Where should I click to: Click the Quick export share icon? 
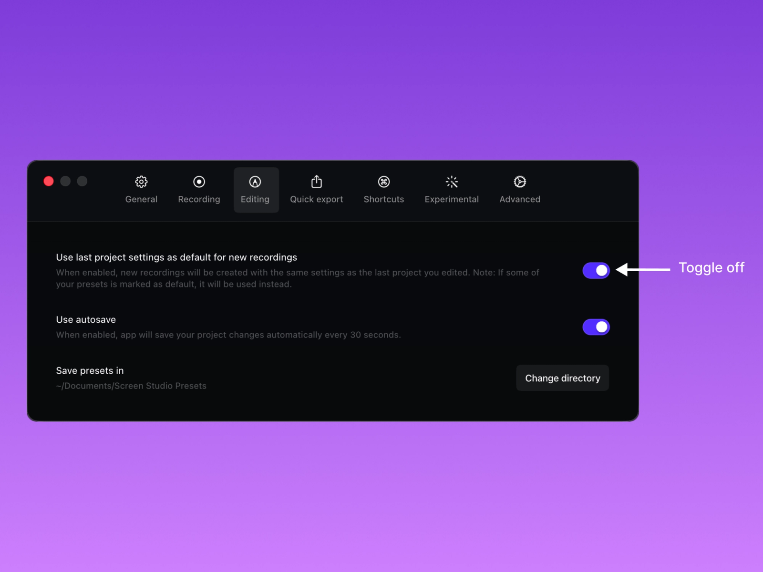point(317,182)
